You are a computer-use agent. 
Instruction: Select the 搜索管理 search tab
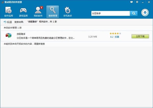53,12
